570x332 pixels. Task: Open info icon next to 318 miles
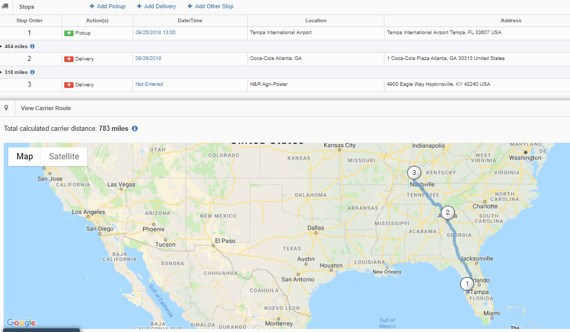[32, 72]
